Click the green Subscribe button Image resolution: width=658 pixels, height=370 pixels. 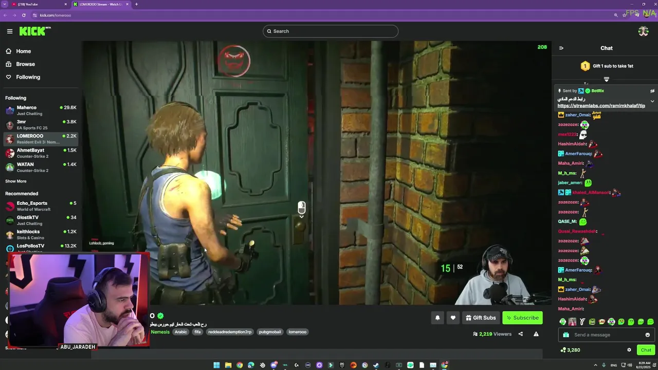[522, 318]
